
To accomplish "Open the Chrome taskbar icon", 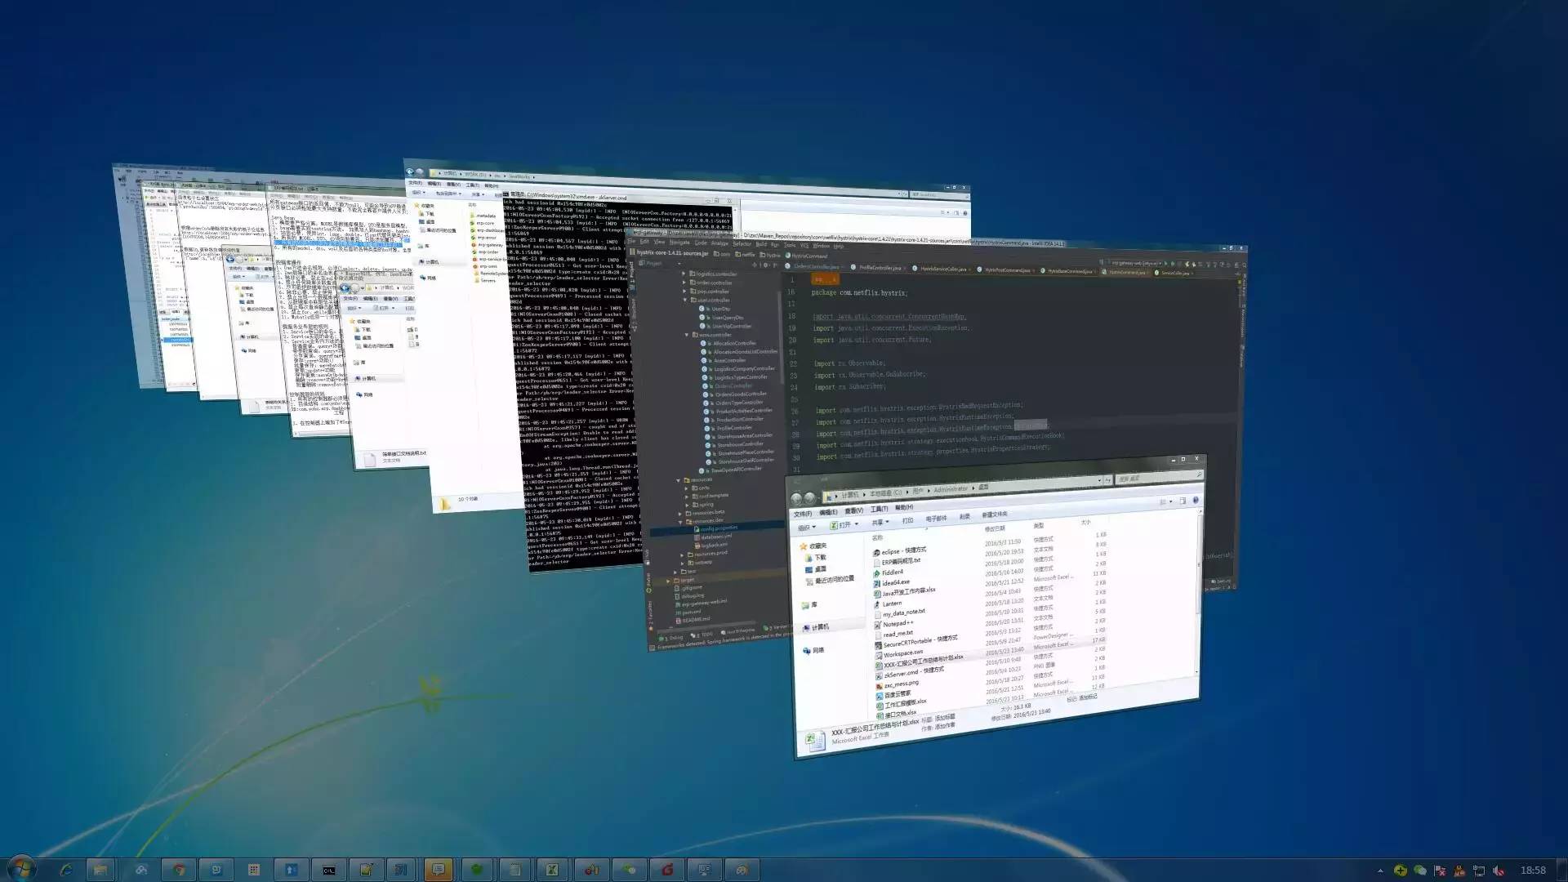I will (179, 870).
